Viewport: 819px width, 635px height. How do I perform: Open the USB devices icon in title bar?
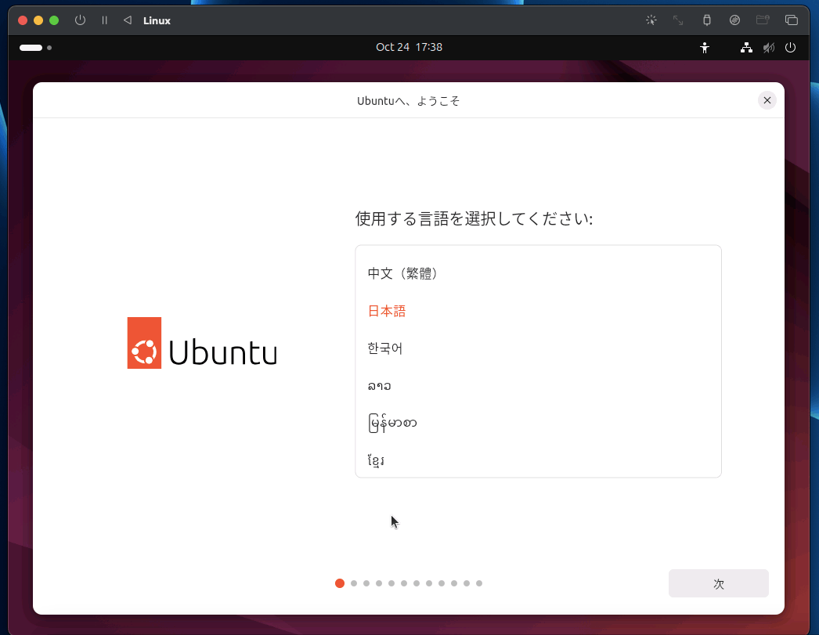pyautogui.click(x=707, y=20)
